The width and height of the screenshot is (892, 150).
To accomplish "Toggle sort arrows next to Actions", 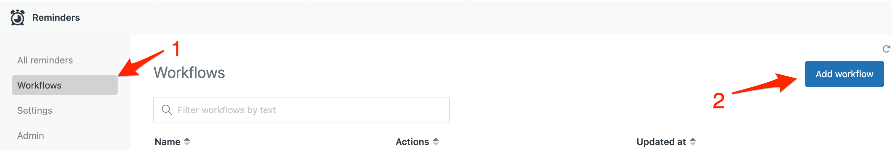I will coord(436,142).
